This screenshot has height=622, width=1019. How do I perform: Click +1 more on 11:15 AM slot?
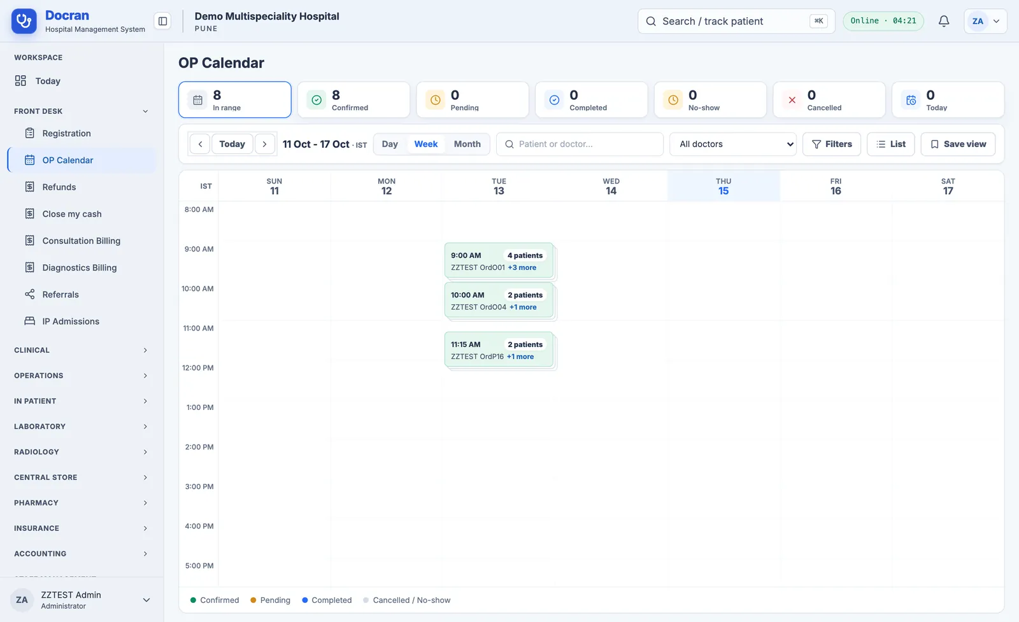click(520, 357)
